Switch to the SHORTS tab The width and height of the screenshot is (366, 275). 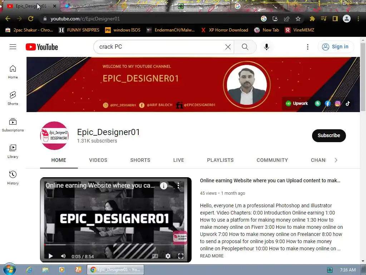140,160
